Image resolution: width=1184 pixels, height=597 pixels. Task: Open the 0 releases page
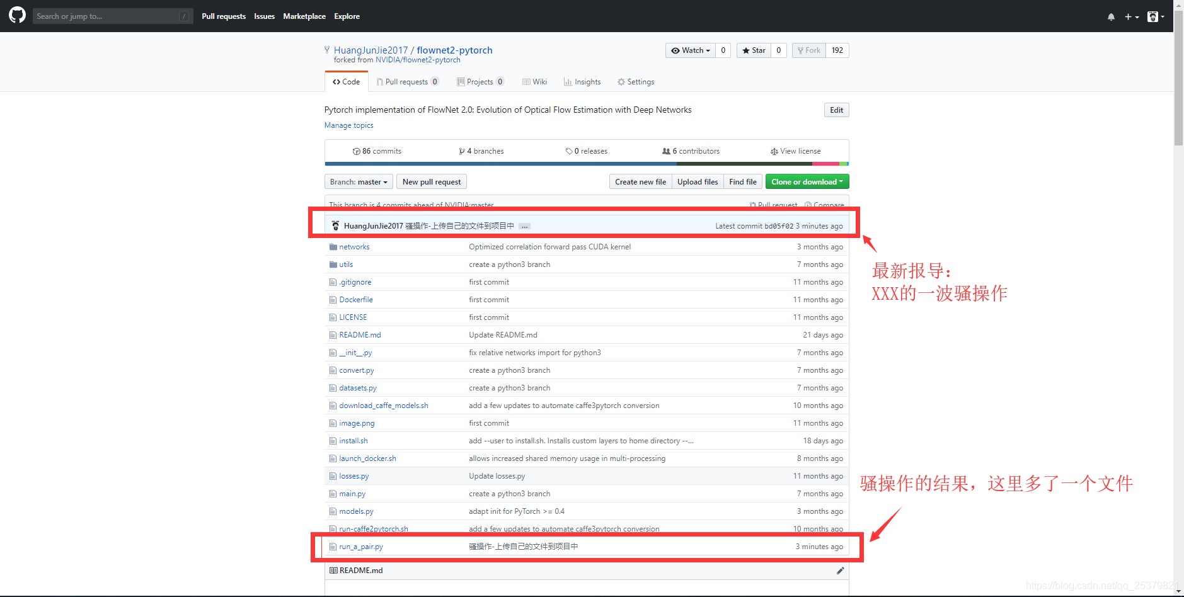(x=587, y=151)
